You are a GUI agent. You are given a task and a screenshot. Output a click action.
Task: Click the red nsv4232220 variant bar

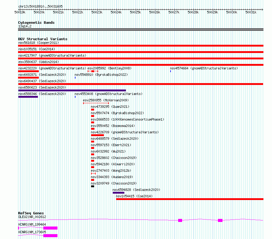point(28,71)
